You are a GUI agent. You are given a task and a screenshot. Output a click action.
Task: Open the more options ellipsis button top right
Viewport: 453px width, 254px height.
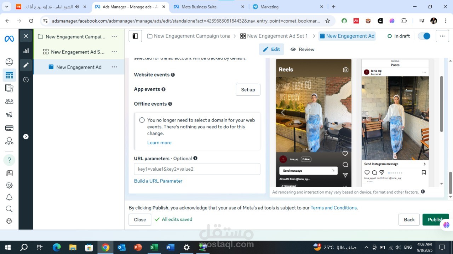click(442, 36)
